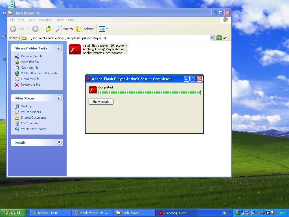
Task: Click the completed green progress bar
Action: [x=150, y=92]
